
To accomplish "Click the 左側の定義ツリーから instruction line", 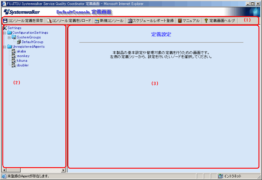I will 161,57.
